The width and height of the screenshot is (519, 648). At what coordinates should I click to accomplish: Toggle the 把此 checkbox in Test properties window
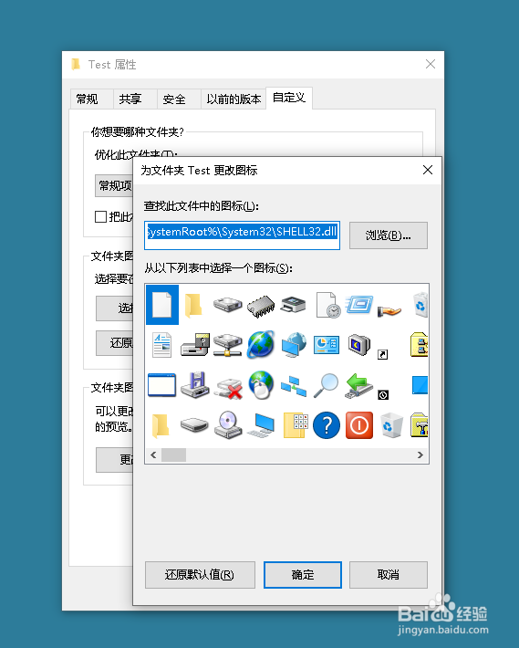point(100,216)
